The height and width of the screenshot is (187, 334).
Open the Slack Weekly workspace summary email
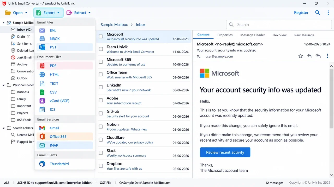click(144, 153)
